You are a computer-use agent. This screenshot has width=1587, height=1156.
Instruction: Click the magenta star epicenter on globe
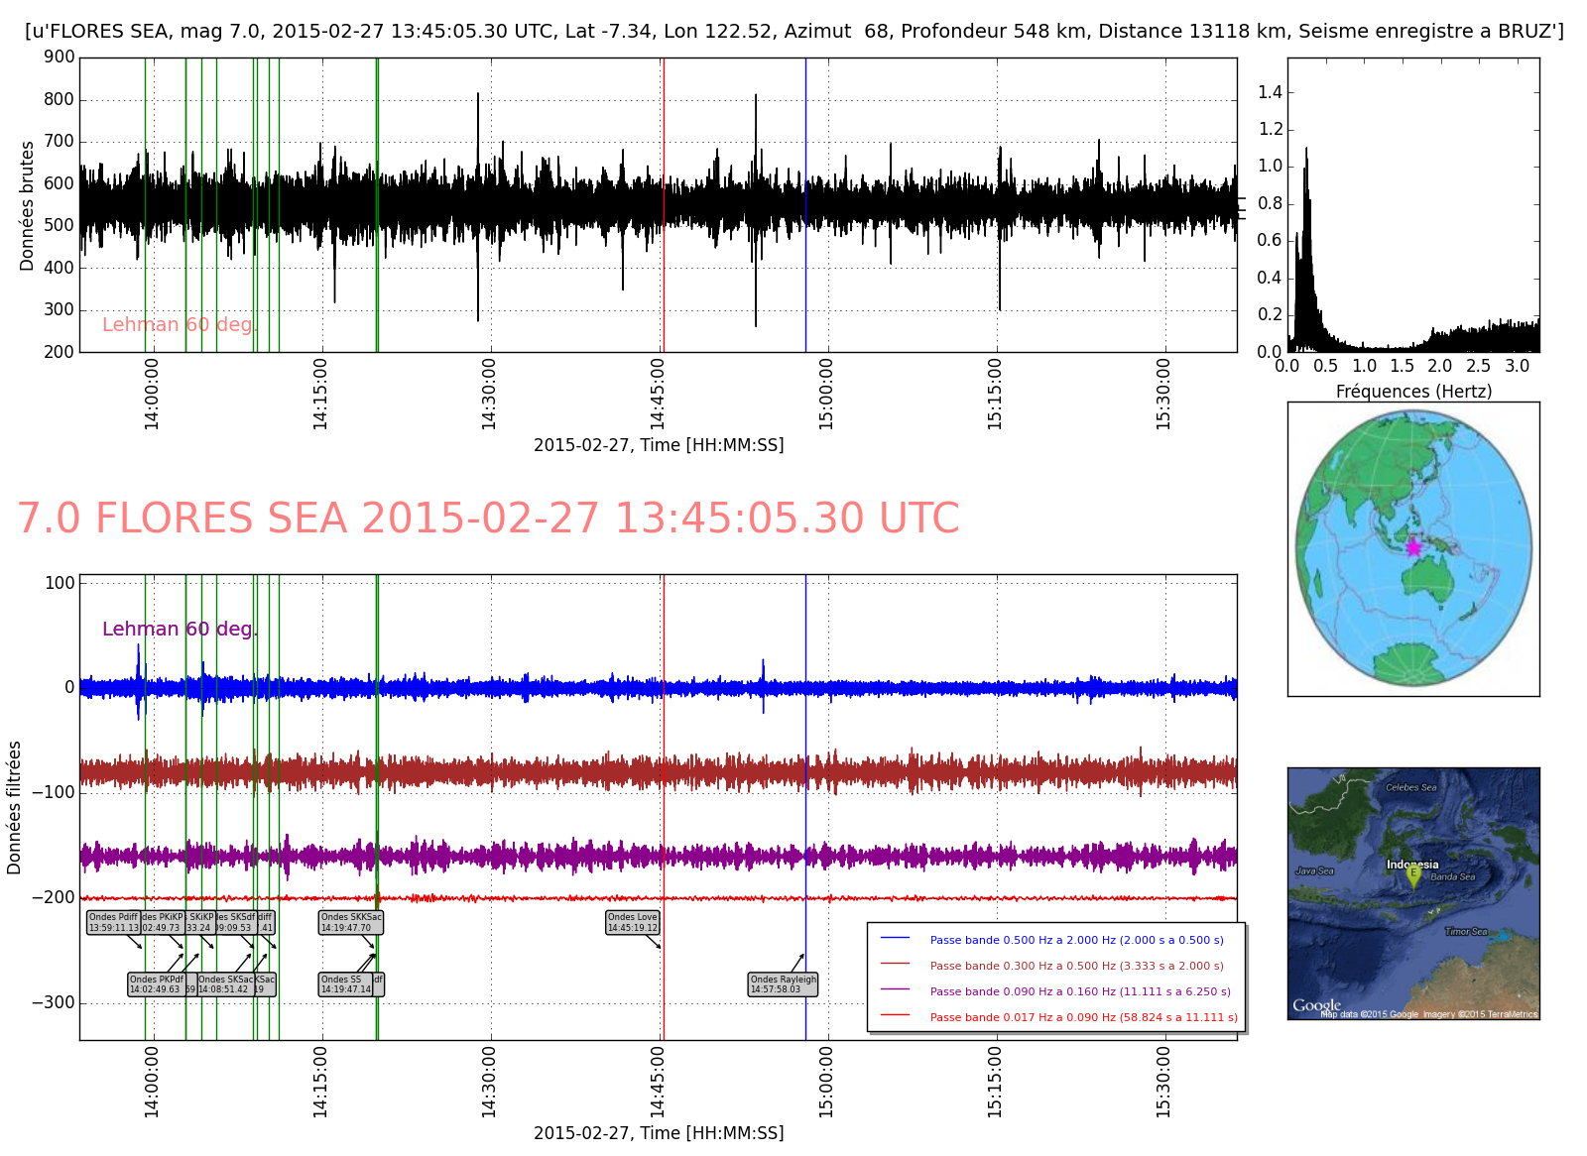(x=1412, y=547)
